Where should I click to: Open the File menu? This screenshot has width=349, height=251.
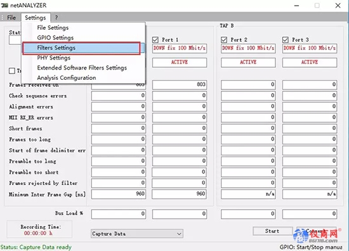coord(11,18)
